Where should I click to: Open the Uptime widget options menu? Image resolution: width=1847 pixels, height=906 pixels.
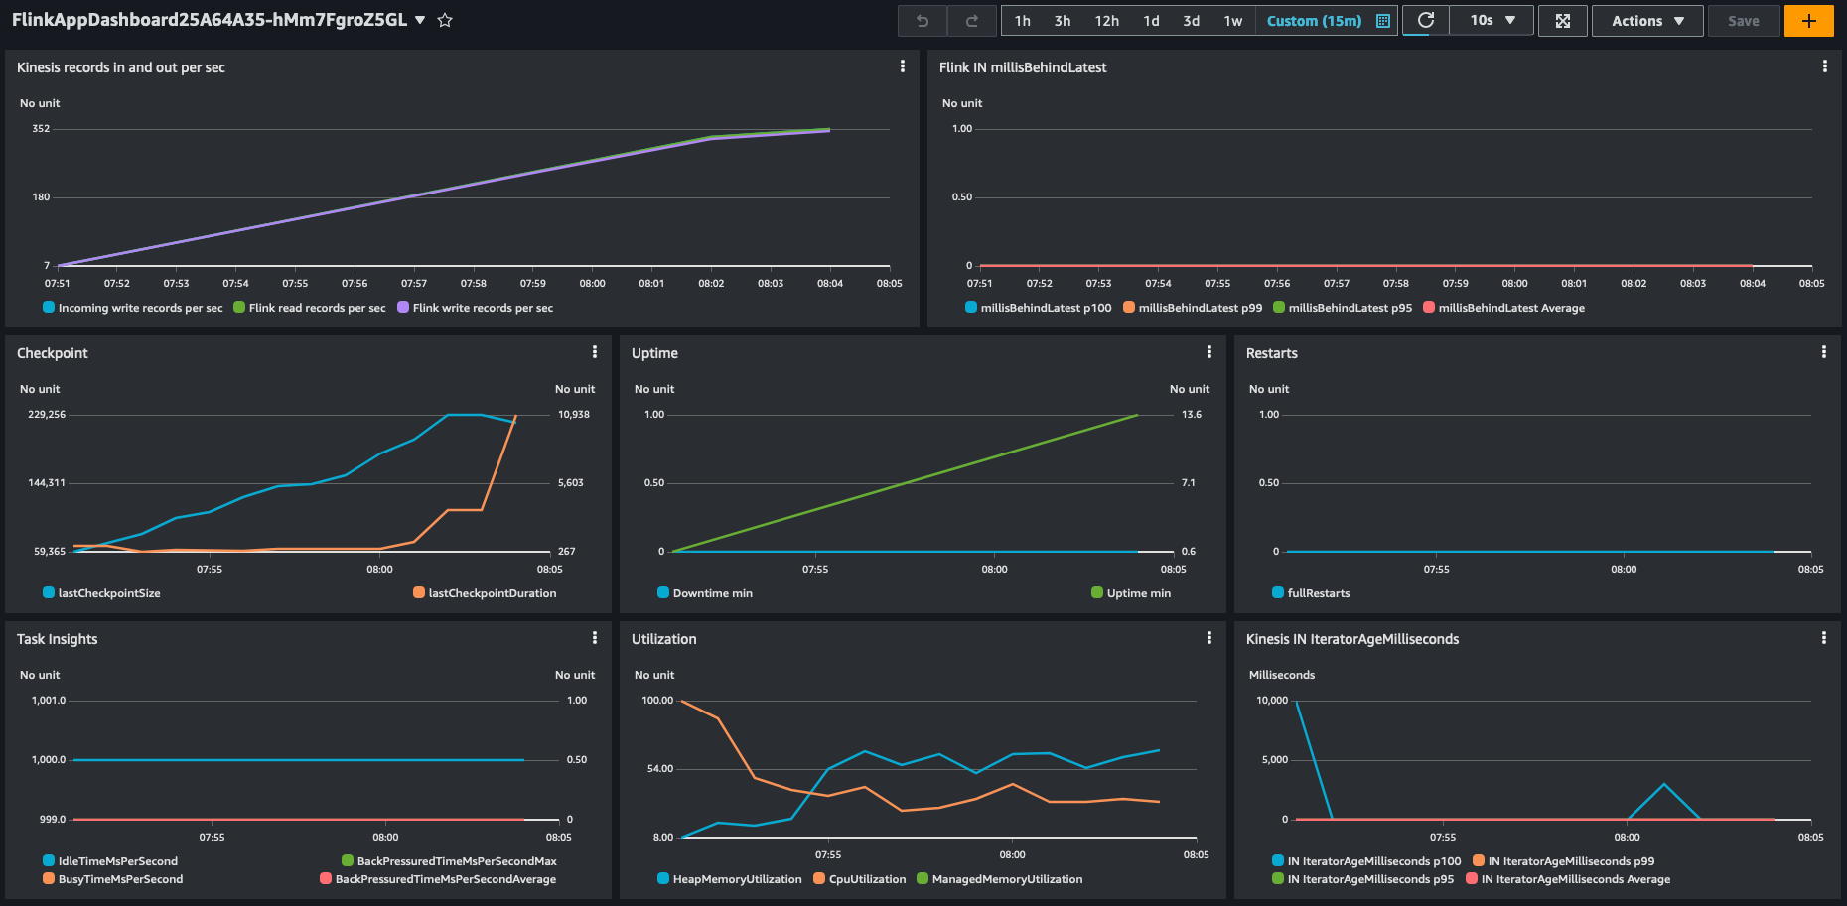pos(1208,352)
